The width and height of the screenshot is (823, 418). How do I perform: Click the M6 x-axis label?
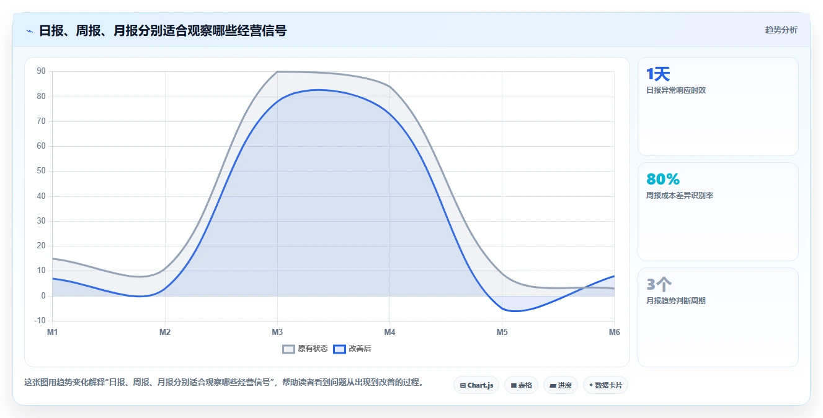pos(614,333)
